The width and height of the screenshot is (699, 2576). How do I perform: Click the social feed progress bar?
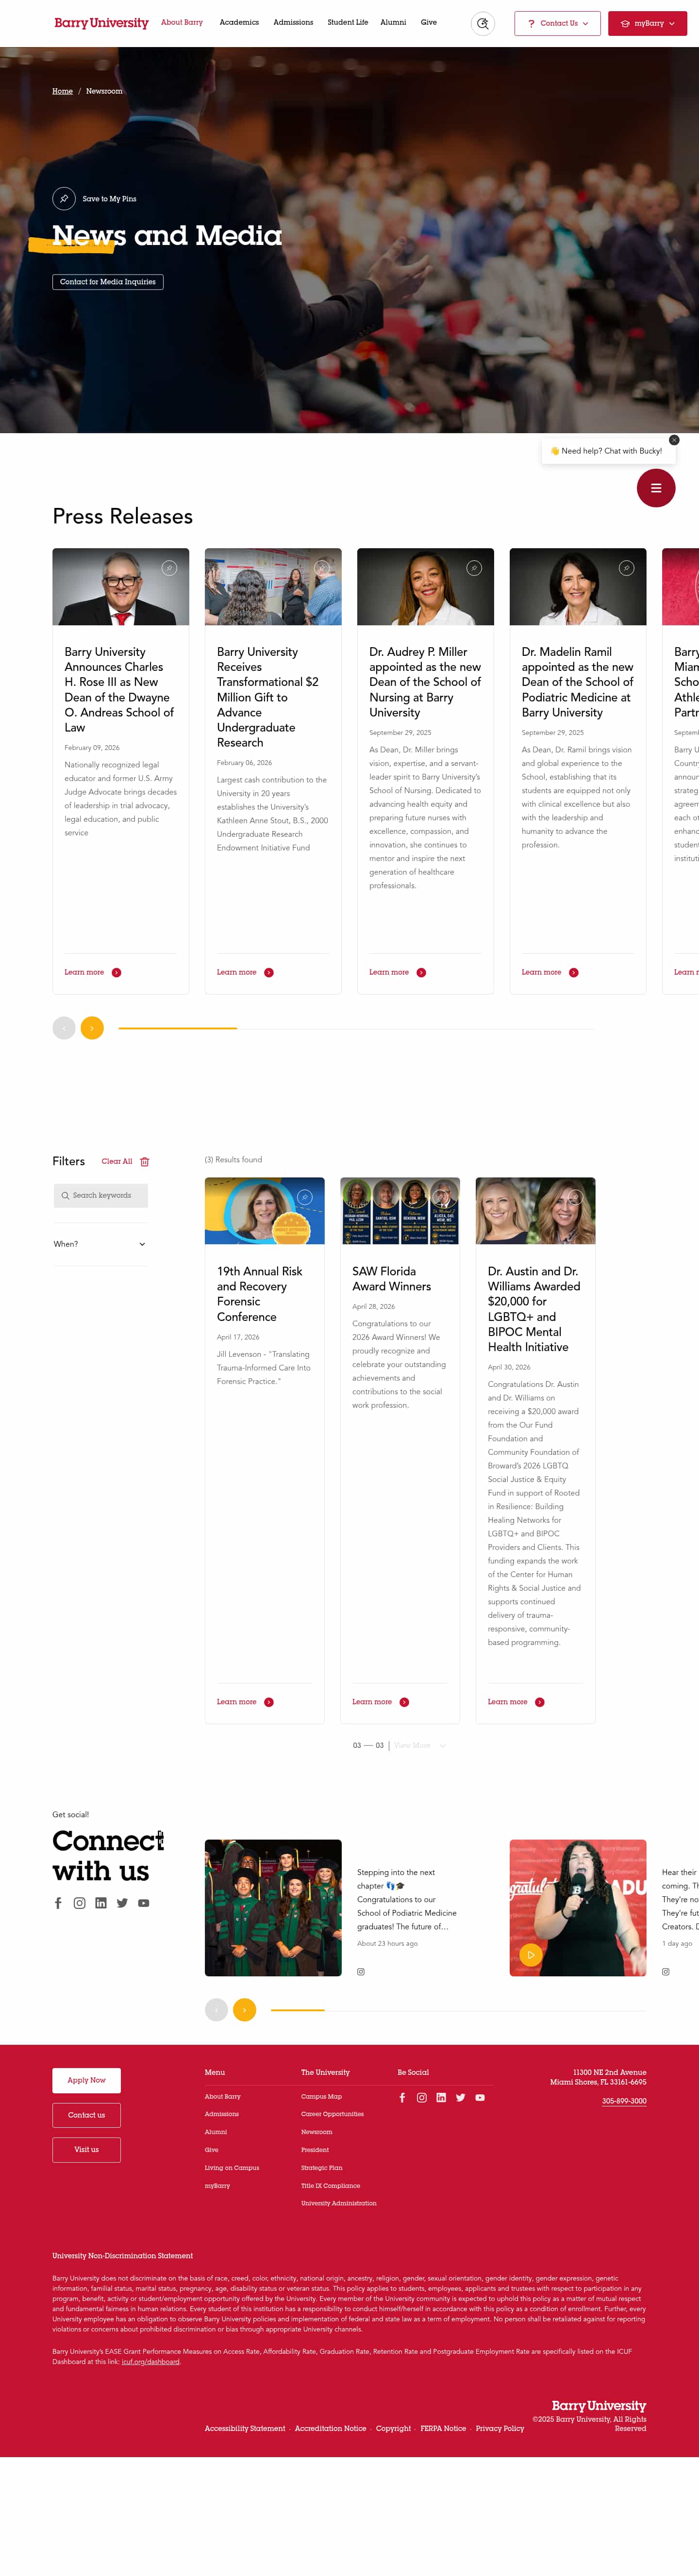(458, 2010)
